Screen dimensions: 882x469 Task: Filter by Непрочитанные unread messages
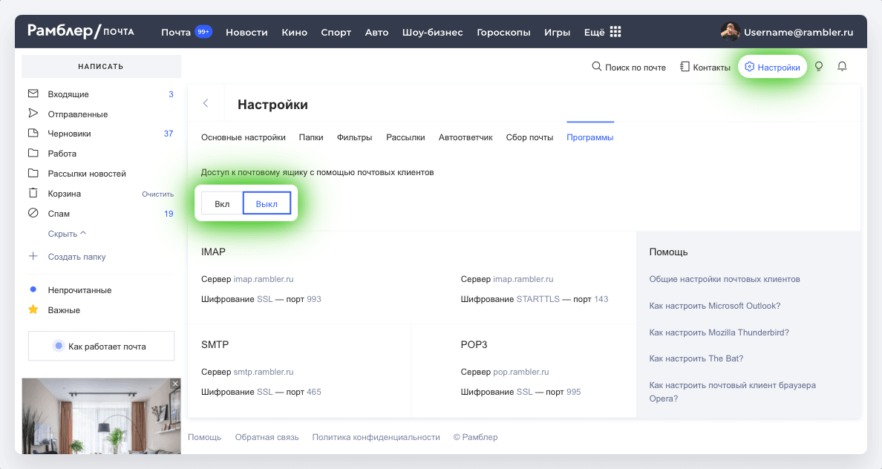click(79, 290)
